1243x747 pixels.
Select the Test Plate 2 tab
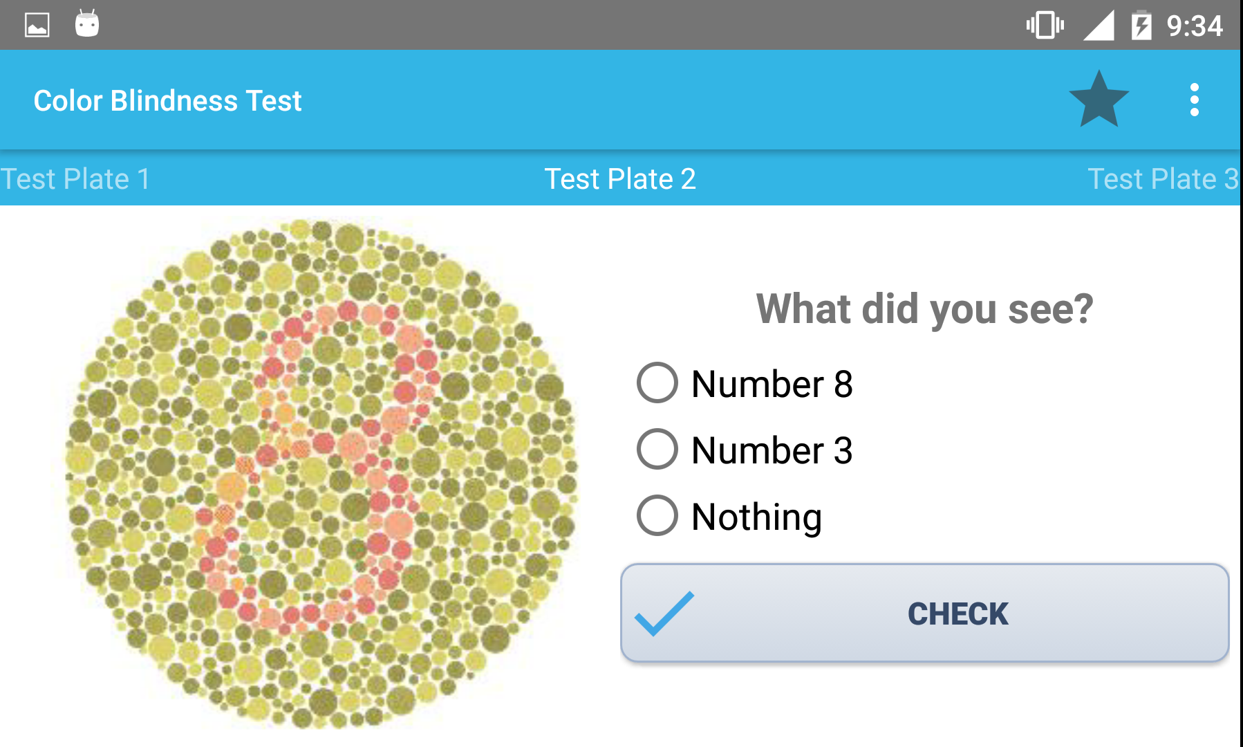[x=620, y=179]
